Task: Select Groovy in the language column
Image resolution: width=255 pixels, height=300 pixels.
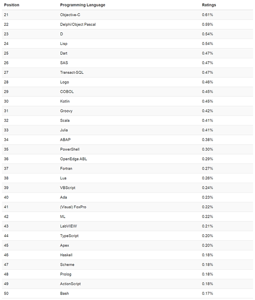Action: (x=66, y=111)
